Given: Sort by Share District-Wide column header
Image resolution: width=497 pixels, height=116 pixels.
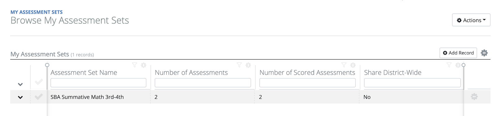Looking at the screenshot, I should (x=393, y=73).
